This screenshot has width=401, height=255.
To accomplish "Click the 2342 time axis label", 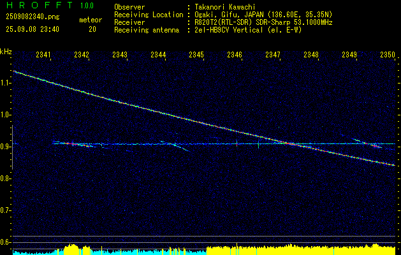I will [82, 54].
